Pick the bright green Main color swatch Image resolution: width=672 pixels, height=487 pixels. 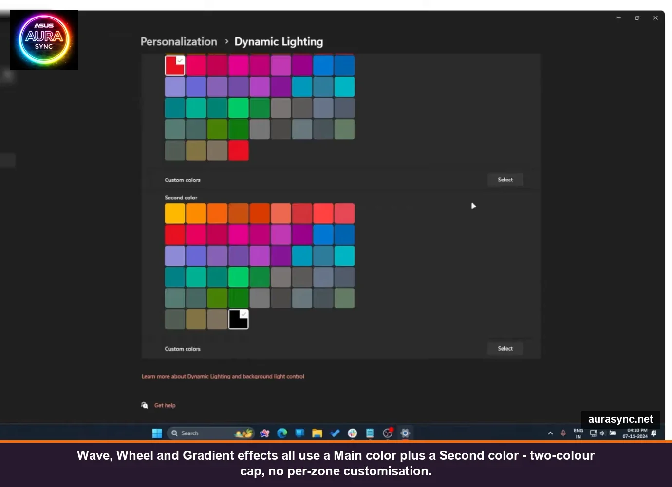click(239, 108)
